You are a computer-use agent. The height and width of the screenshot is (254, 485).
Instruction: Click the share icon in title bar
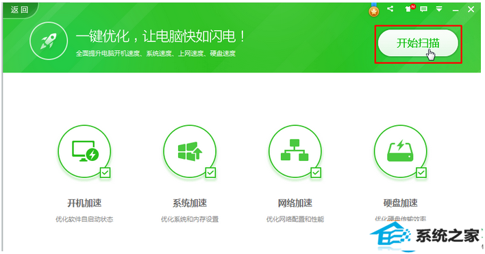[390, 9]
